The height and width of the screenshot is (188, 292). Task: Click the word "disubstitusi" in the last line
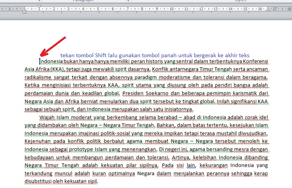pos(38,181)
